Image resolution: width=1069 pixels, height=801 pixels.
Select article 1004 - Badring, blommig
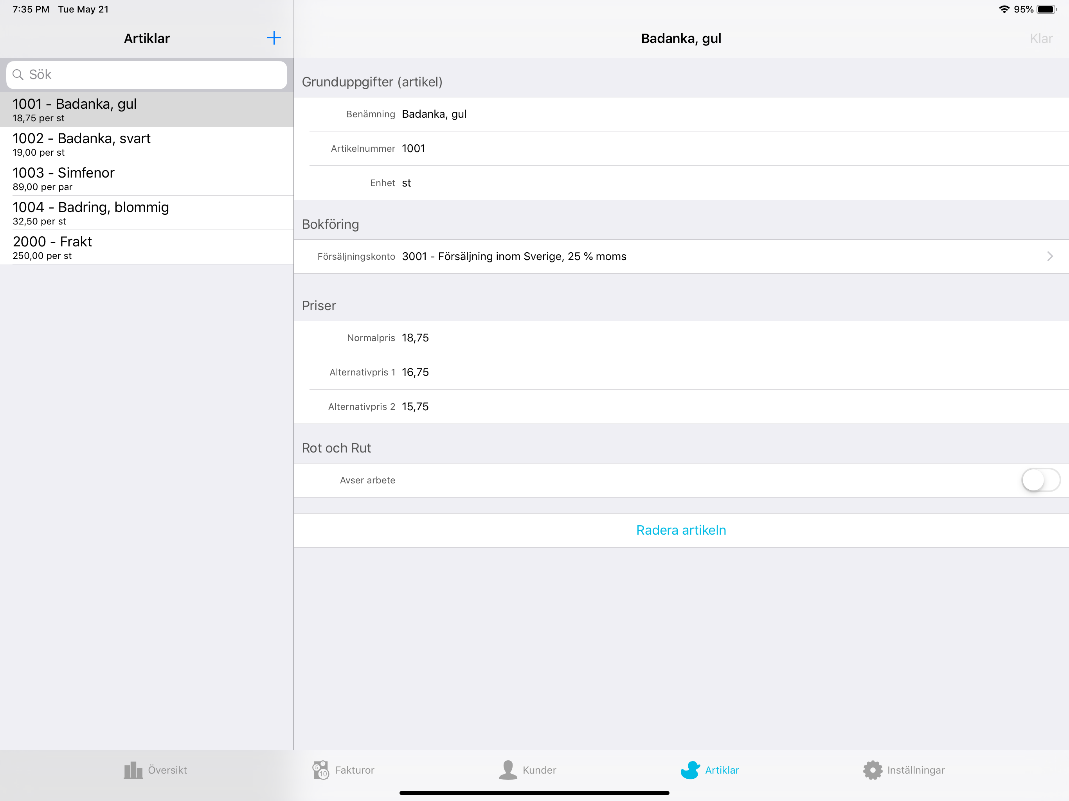146,212
